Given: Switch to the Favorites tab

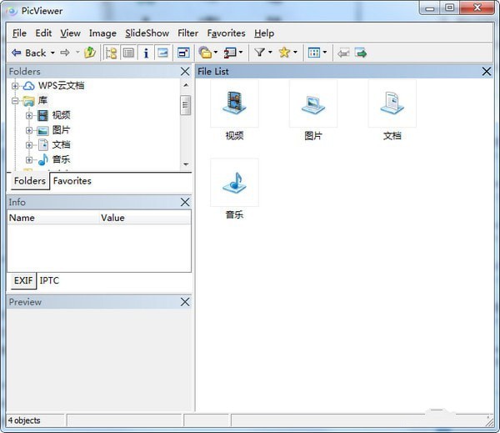Looking at the screenshot, I should (72, 181).
